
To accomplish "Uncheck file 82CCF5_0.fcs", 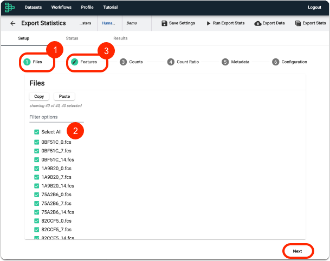I will tap(37, 221).
